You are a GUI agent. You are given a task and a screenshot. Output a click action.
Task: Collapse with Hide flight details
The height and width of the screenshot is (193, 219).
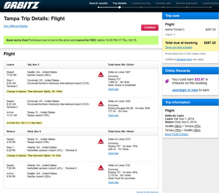pos(147,192)
